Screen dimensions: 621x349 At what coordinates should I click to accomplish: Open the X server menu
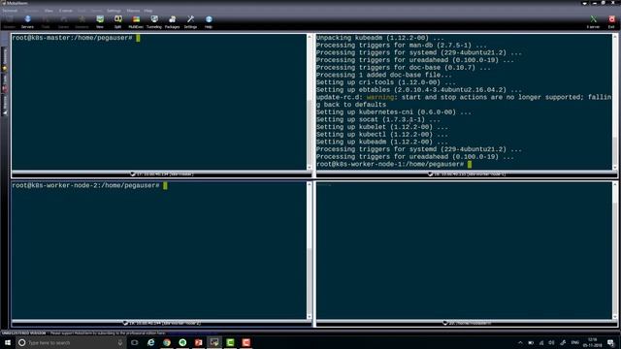pyautogui.click(x=66, y=11)
